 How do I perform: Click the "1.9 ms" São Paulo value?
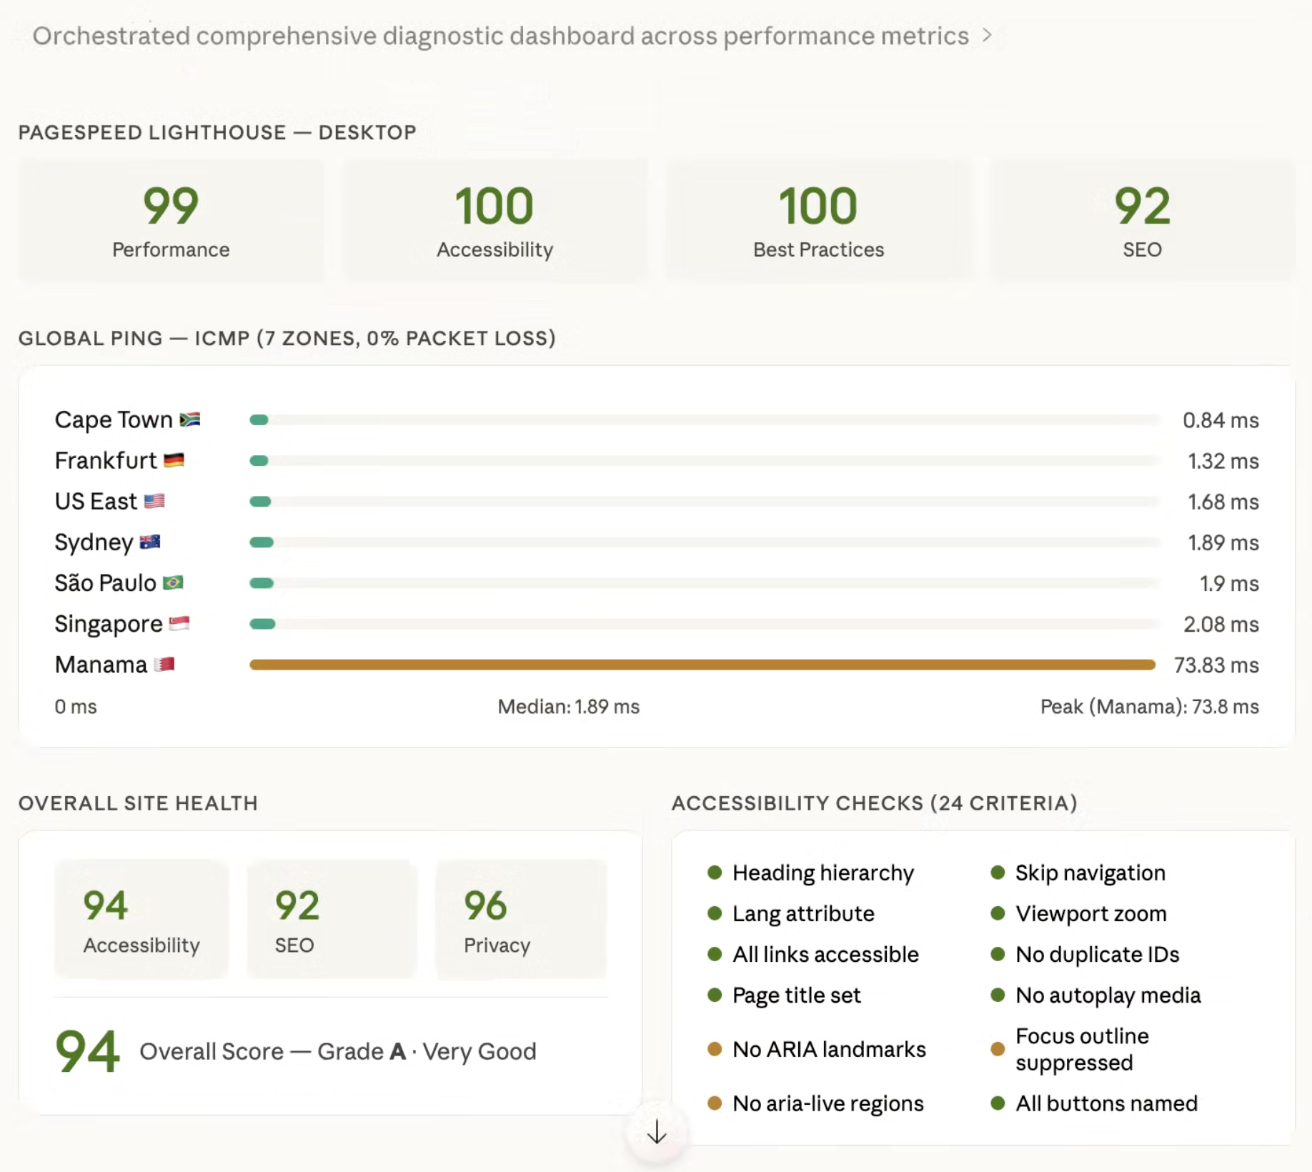tap(1229, 583)
